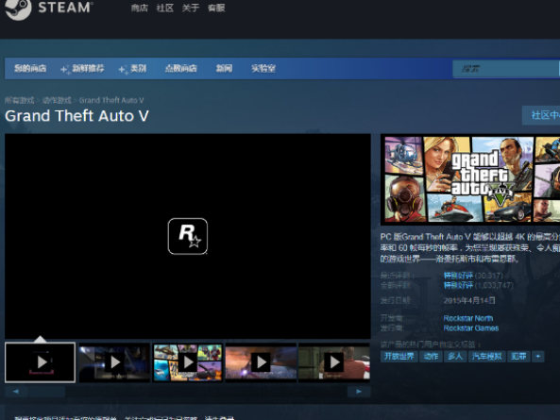This screenshot has width=560, height=420.
Task: Play the fifth trailer thumbnail
Action: pyautogui.click(x=334, y=362)
